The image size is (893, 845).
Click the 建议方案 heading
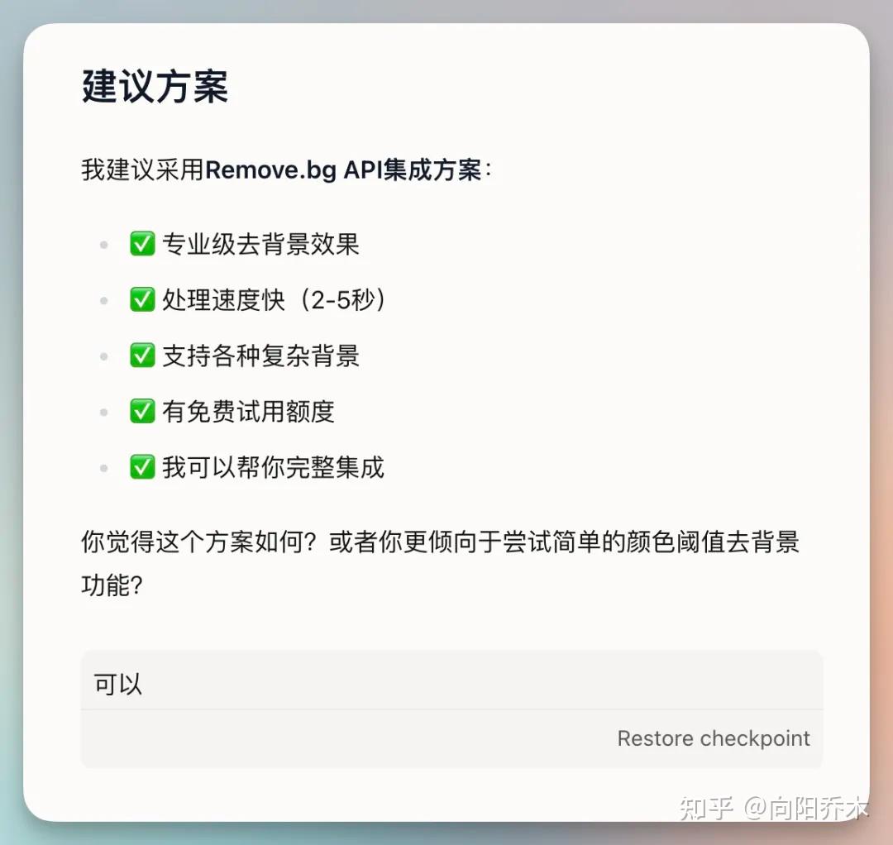(153, 86)
